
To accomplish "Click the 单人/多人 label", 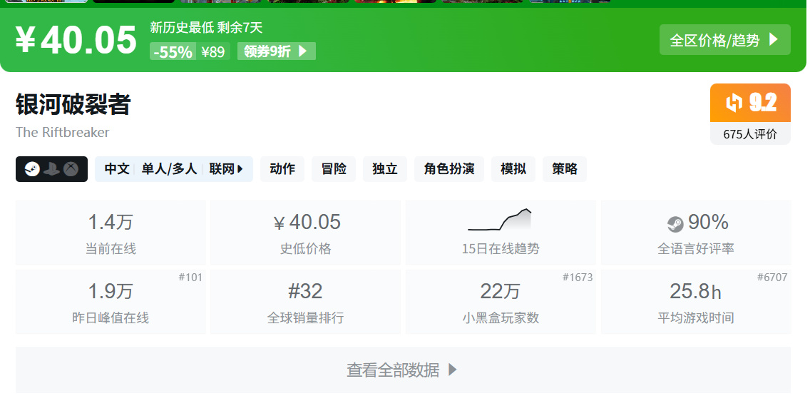I will pos(169,169).
